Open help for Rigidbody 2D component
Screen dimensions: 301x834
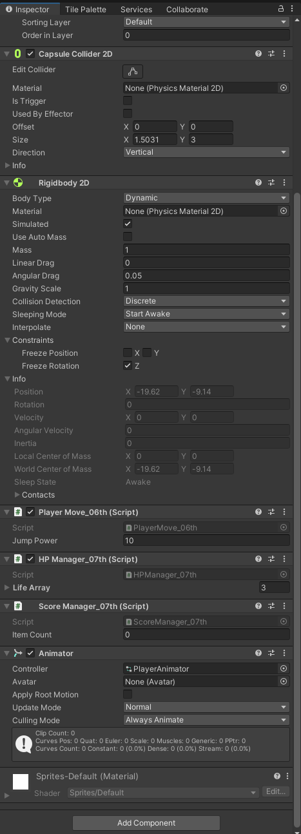[x=258, y=183]
